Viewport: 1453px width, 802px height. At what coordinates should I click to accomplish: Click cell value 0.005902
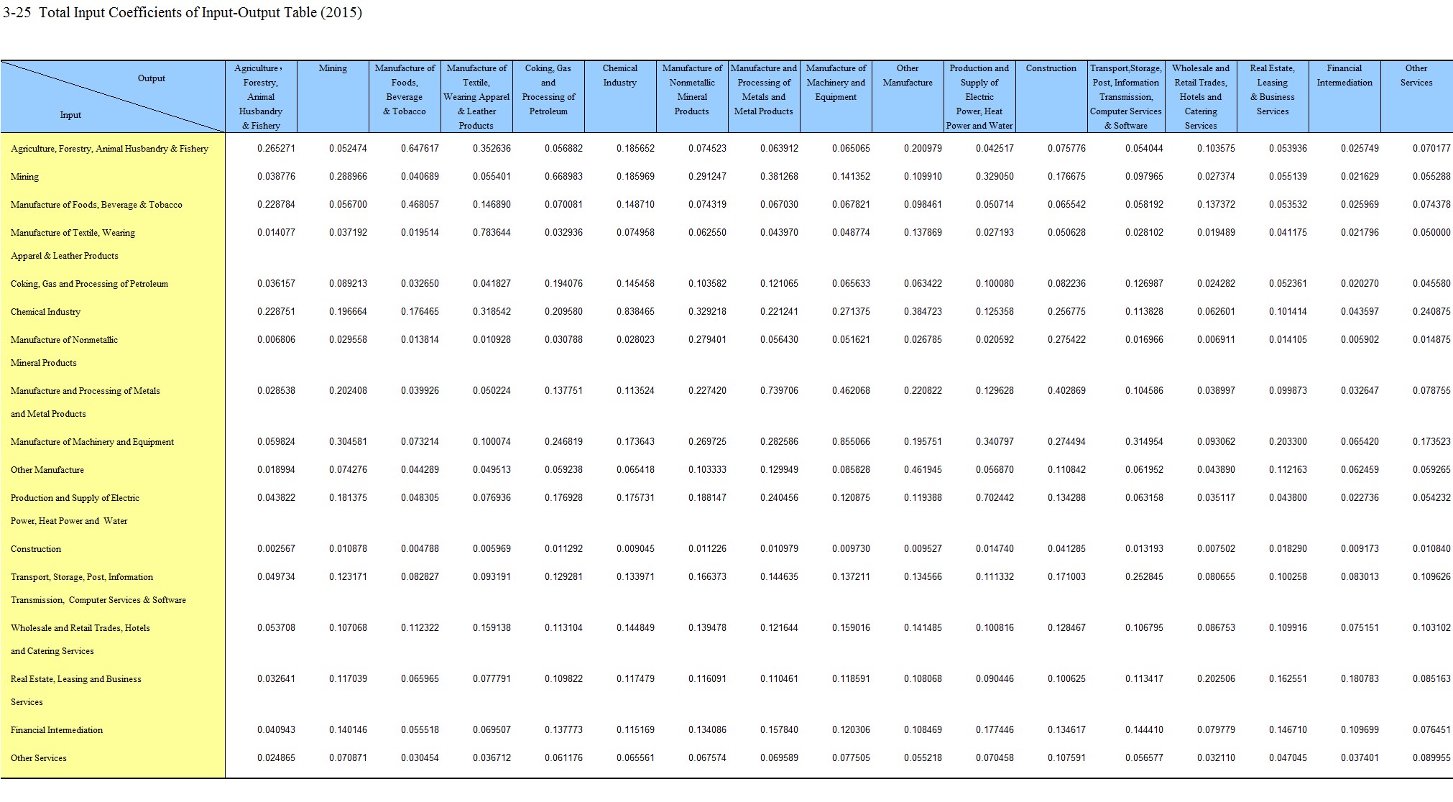(x=1360, y=340)
